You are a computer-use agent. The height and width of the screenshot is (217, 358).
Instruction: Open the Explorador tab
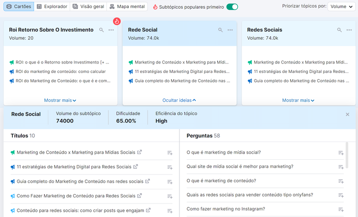(x=52, y=7)
